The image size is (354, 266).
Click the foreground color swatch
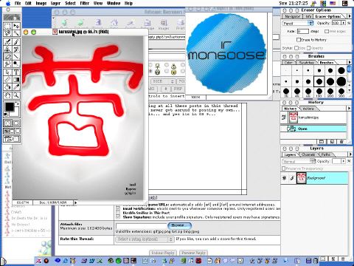tap(10, 107)
